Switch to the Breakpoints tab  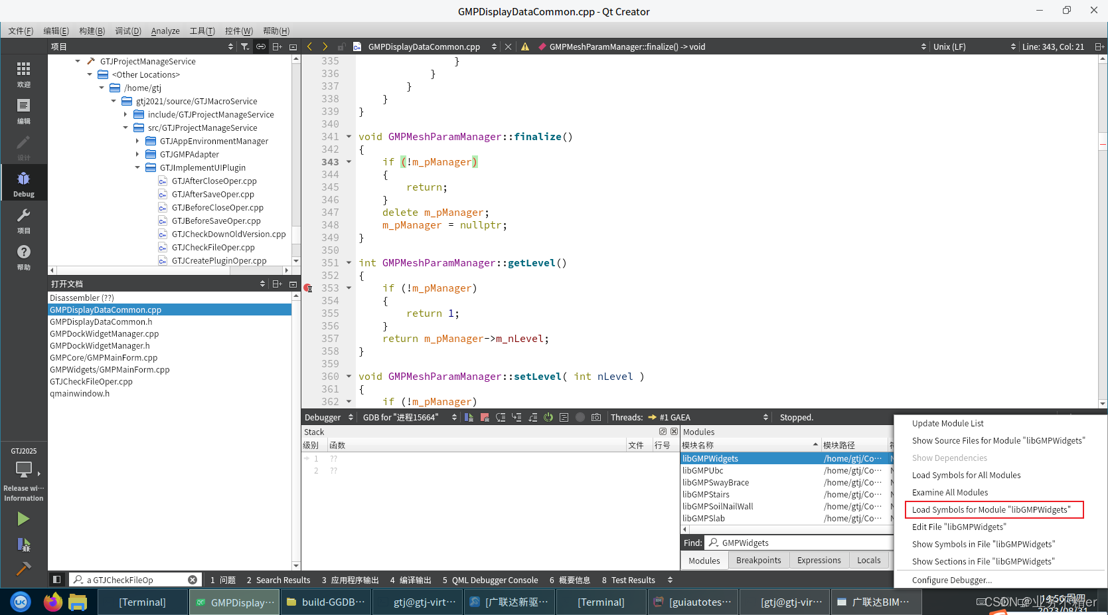coord(758,561)
